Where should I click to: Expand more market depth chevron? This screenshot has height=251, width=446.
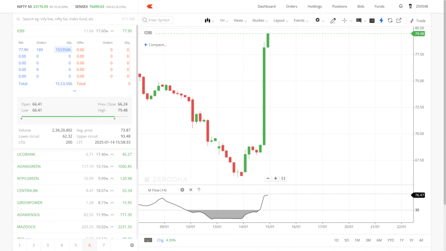coord(74,91)
